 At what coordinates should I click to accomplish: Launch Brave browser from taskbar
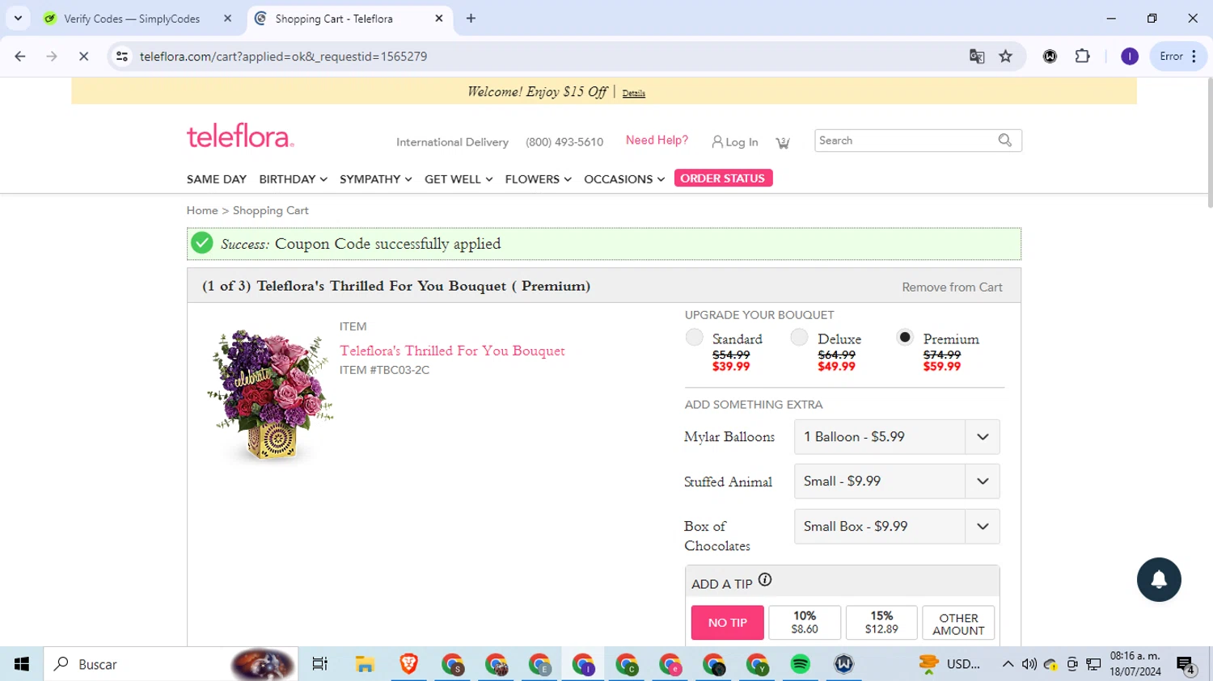tap(408, 664)
